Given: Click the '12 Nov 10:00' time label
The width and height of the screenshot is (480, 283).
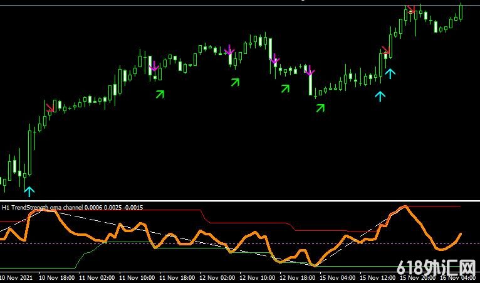Looking at the screenshot, I should click(x=258, y=278).
